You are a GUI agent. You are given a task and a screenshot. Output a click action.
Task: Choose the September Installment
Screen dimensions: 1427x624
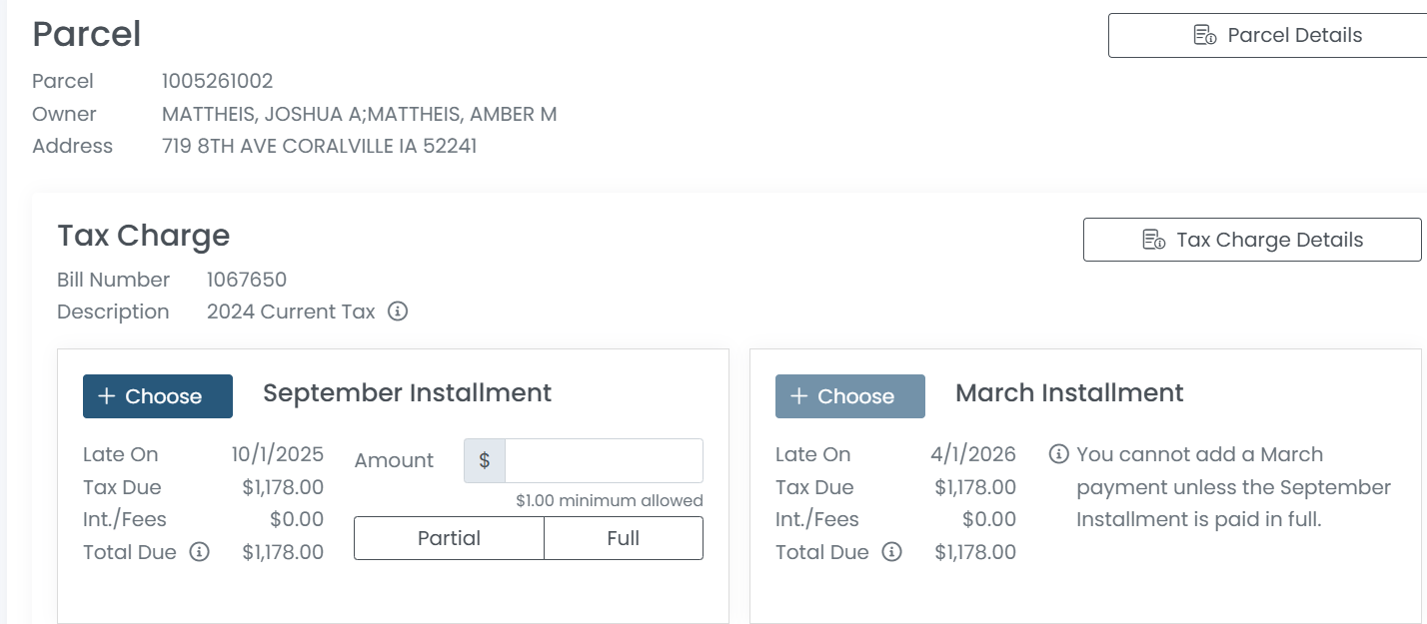tap(158, 396)
